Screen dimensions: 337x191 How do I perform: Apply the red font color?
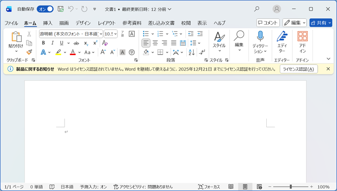(73, 52)
